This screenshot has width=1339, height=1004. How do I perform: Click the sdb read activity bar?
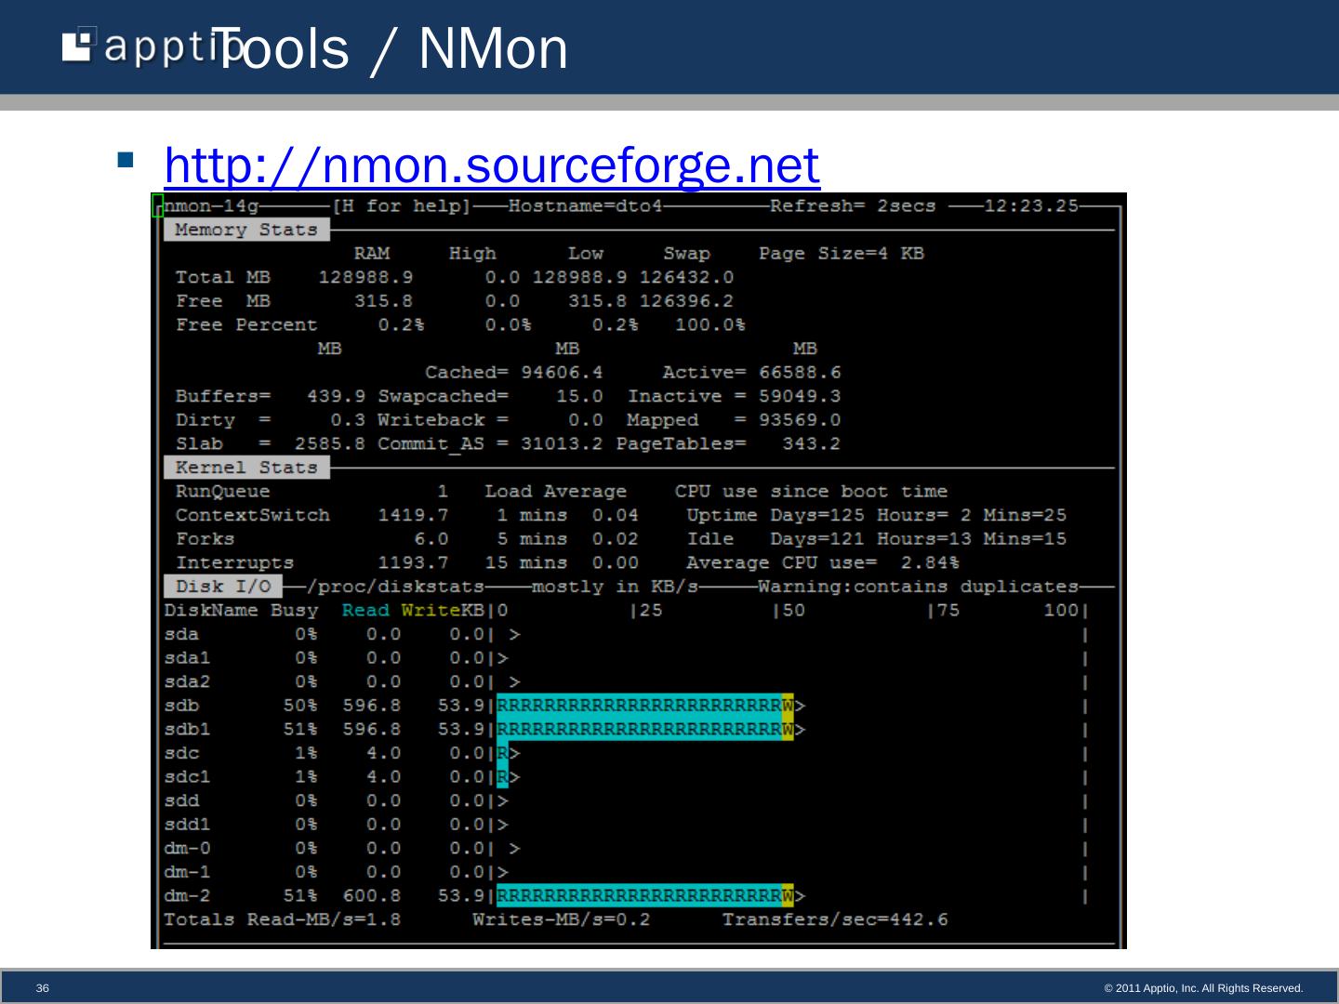[x=639, y=706]
